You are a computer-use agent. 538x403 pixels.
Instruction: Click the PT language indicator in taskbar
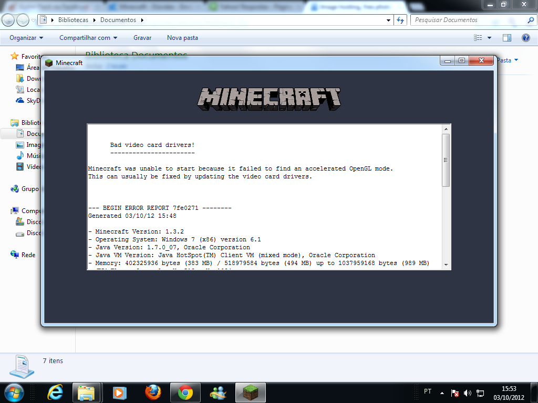coord(428,391)
